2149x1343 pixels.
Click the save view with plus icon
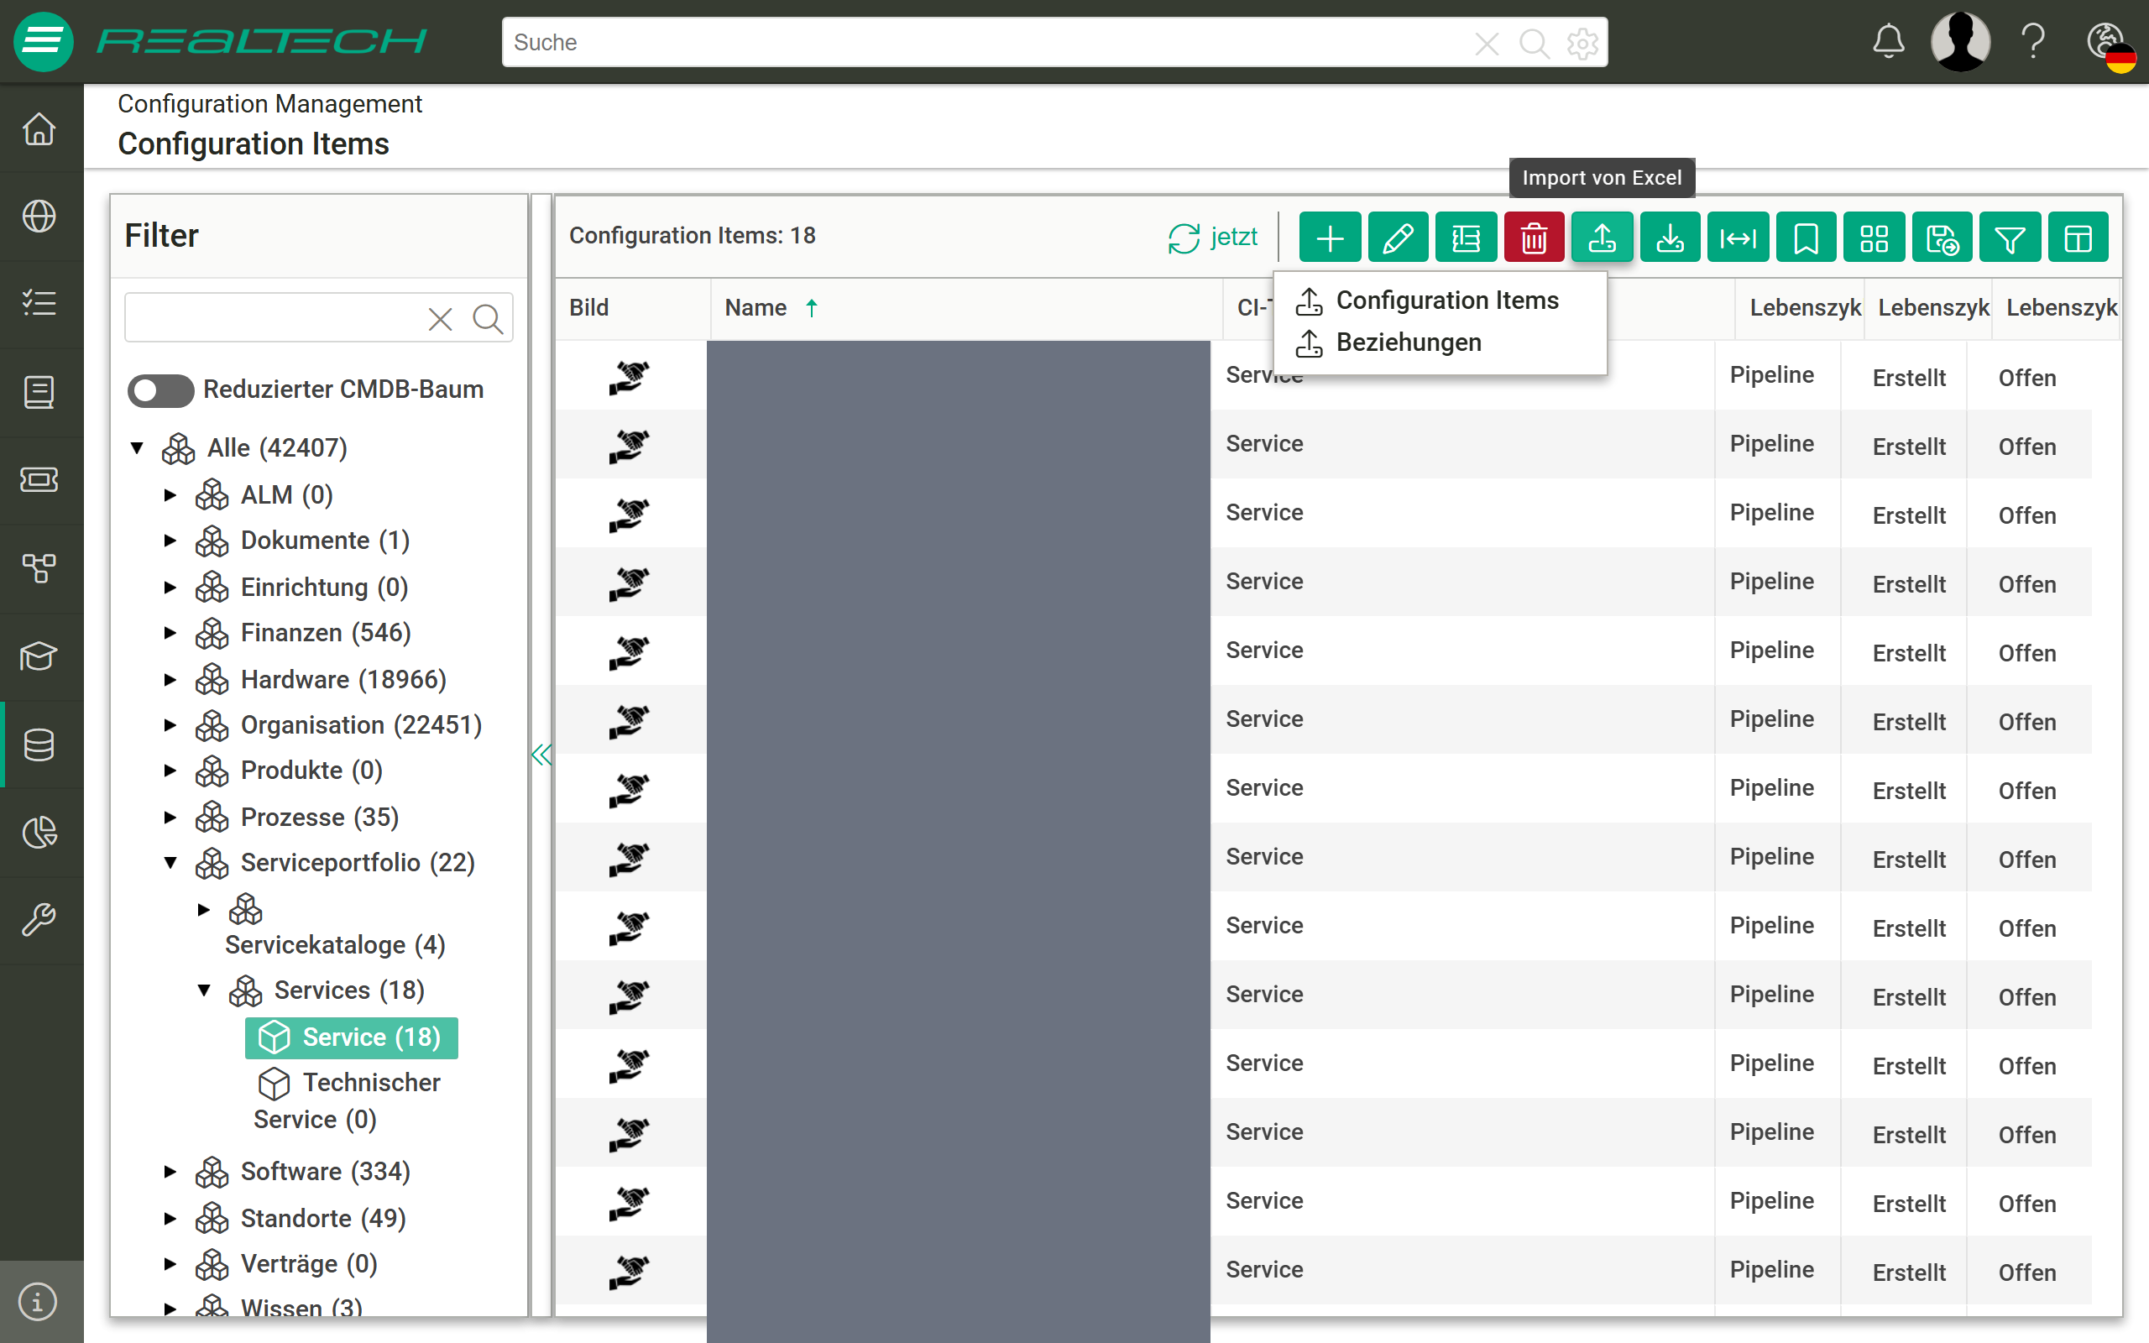(x=1942, y=238)
